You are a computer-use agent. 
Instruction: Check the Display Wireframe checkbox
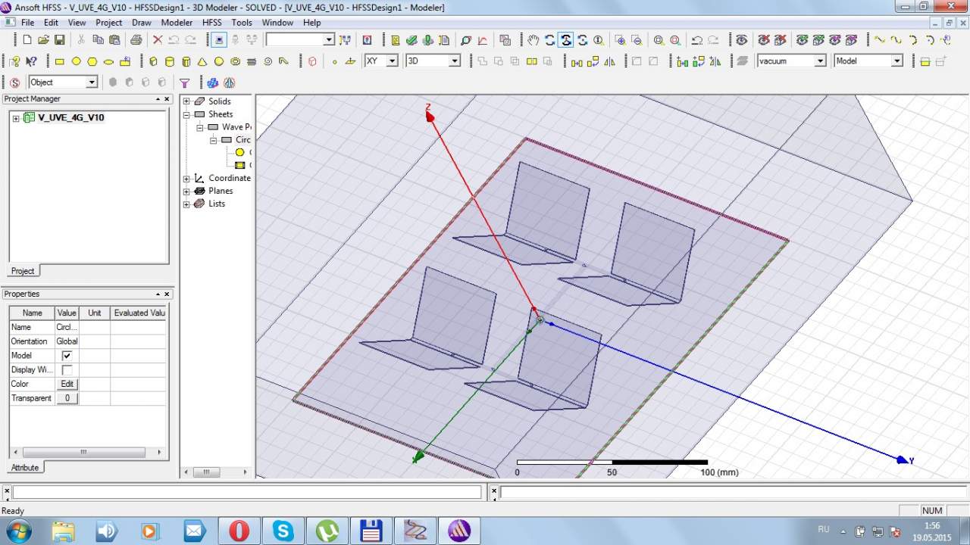[x=67, y=370]
